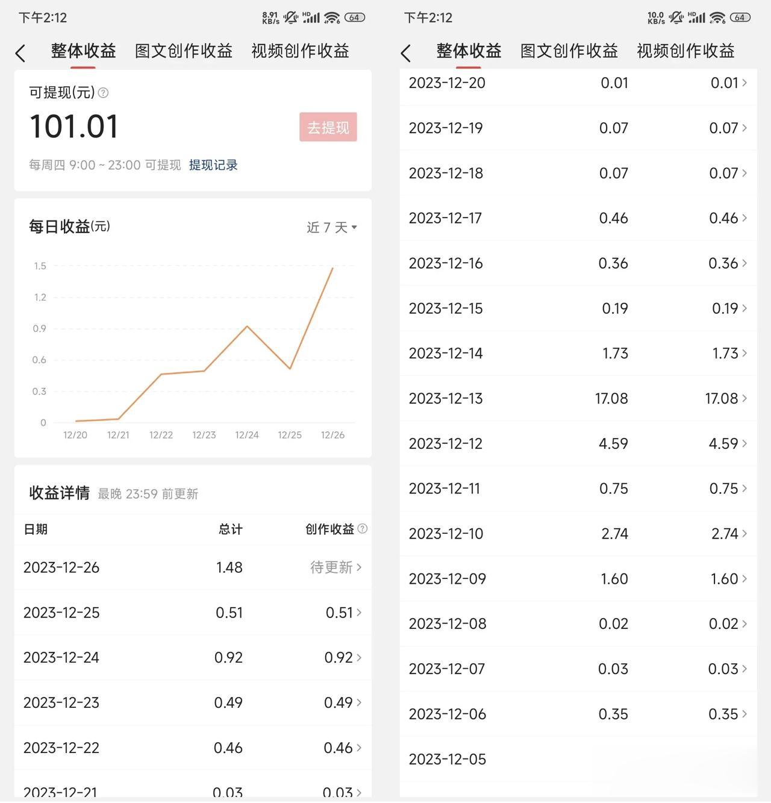Screen dimensions: 771x803
Task: Tap chart point above 12/22 label
Action: (161, 374)
